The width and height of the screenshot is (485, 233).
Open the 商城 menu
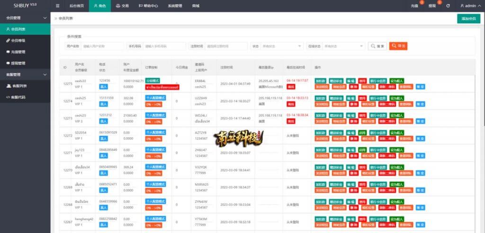[x=196, y=6]
